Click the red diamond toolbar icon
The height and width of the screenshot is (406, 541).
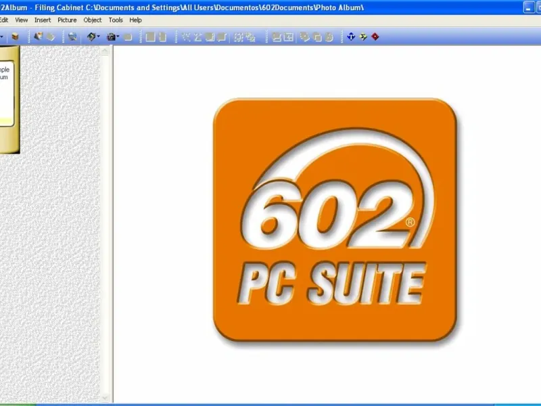375,37
